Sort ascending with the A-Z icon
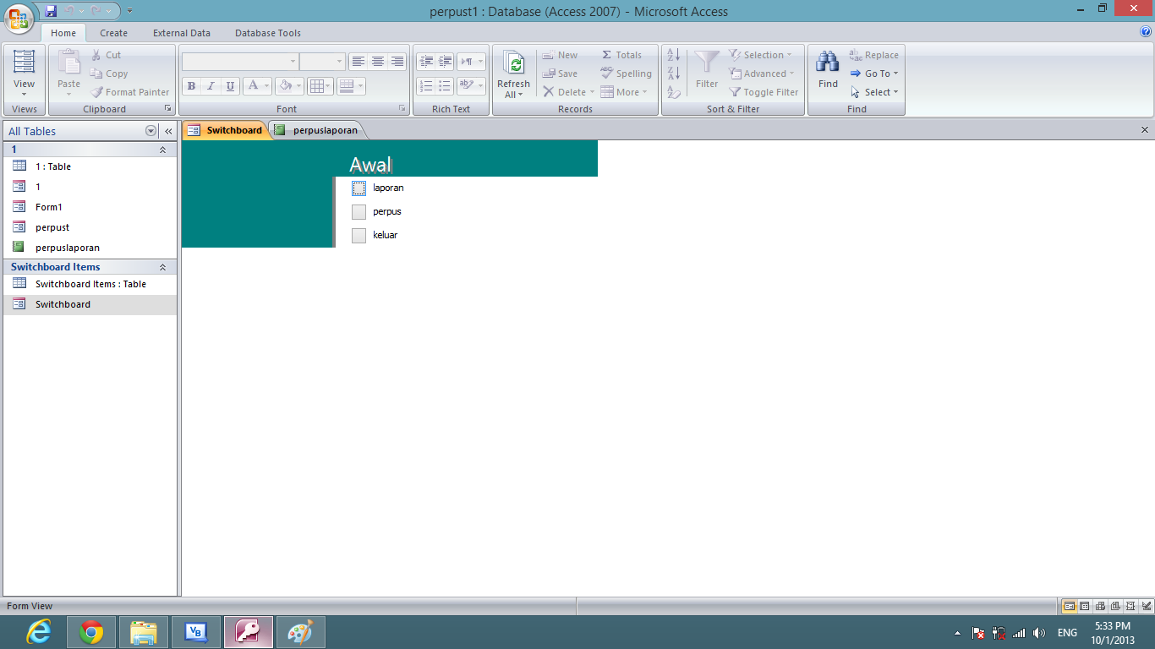The width and height of the screenshot is (1155, 649). [x=671, y=54]
